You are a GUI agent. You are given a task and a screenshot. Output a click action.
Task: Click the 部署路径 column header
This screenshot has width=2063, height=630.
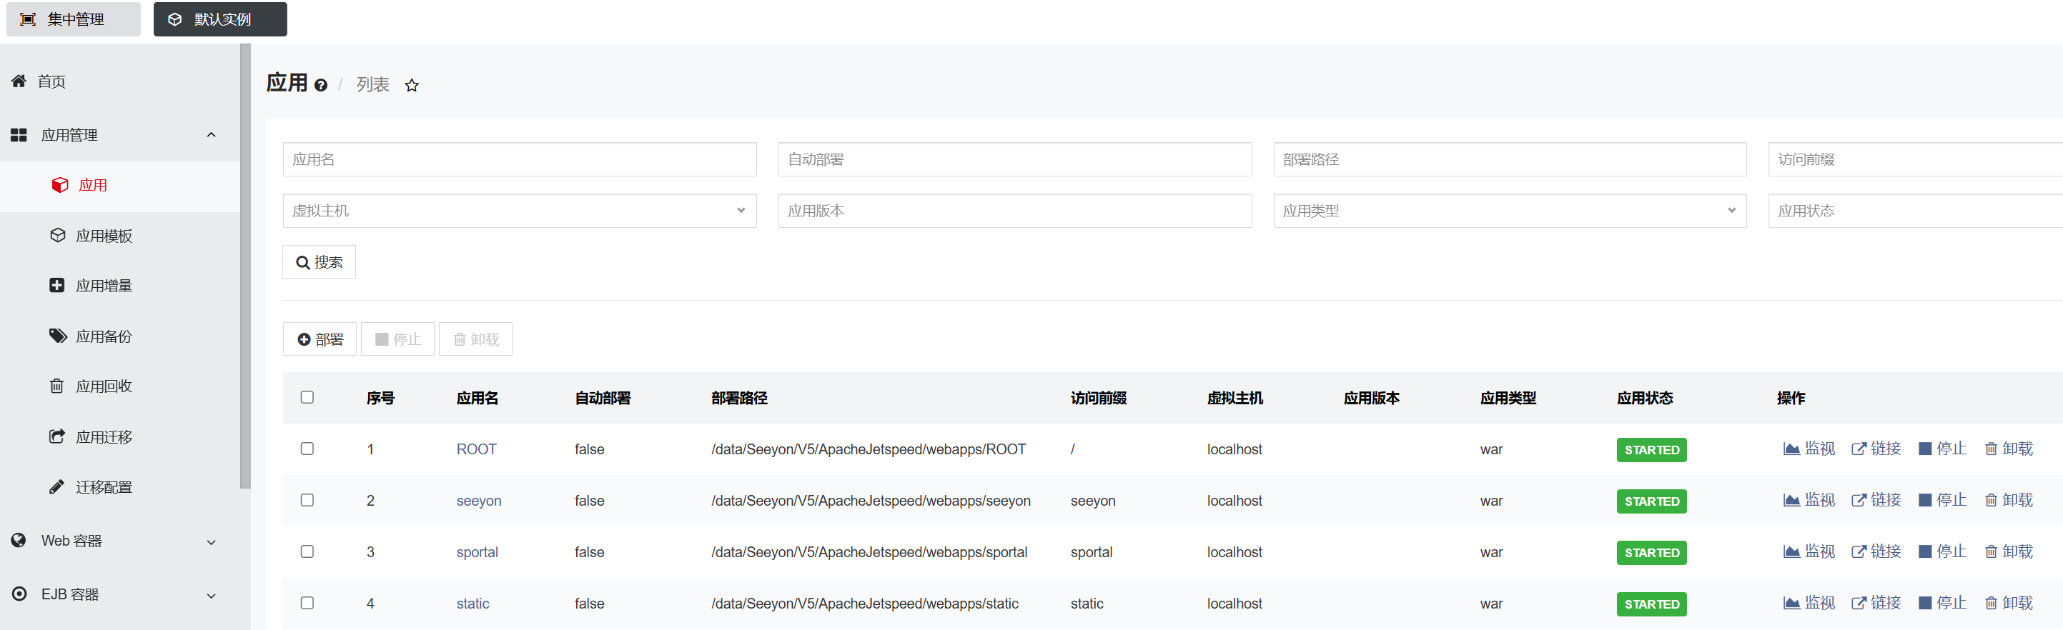pos(739,398)
